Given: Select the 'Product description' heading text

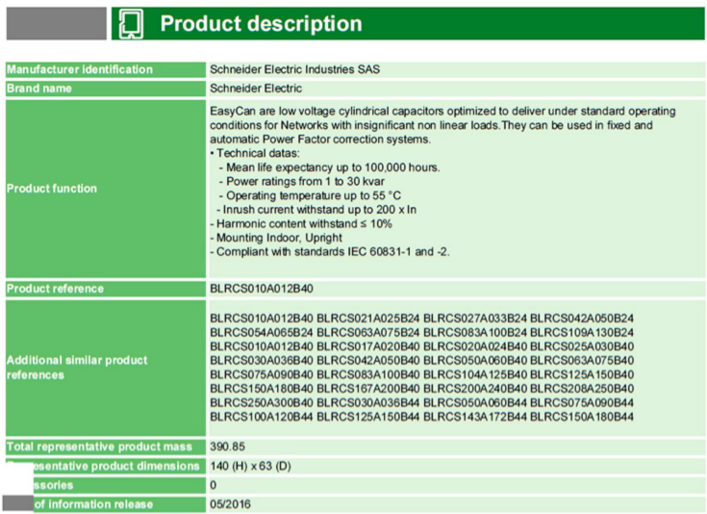Looking at the screenshot, I should tap(261, 23).
